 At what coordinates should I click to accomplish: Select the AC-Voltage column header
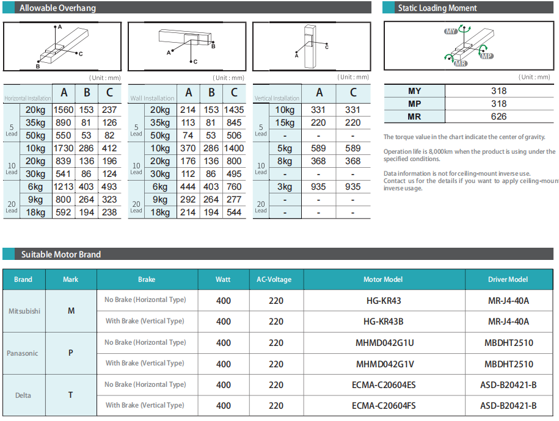[276, 279]
